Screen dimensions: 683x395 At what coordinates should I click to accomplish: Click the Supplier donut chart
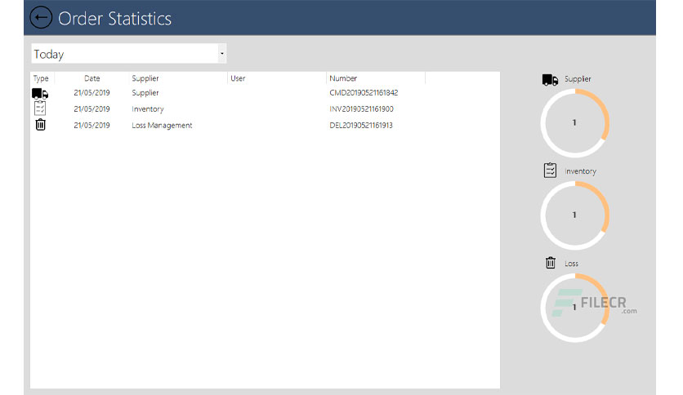(574, 123)
